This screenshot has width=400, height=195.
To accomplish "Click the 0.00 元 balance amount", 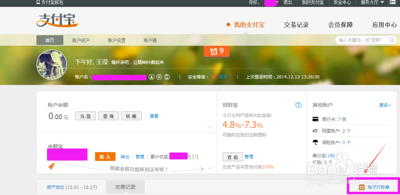I will point(58,116).
